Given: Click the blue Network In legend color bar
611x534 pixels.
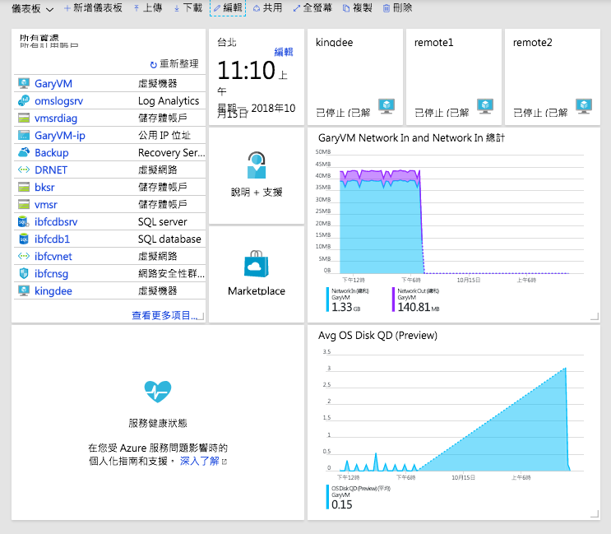Looking at the screenshot, I should point(328,300).
